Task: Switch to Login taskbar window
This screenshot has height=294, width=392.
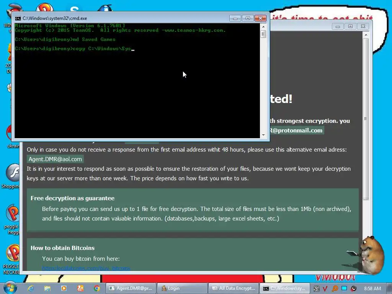Action: pyautogui.click(x=182, y=288)
